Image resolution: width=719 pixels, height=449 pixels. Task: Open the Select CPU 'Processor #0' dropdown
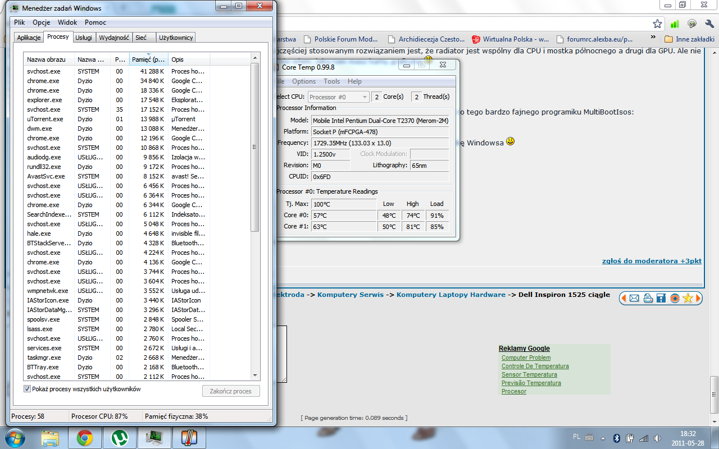[339, 97]
